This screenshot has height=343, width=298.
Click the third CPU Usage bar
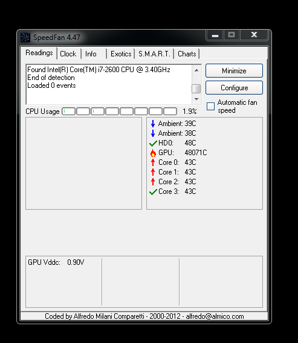pos(97,112)
